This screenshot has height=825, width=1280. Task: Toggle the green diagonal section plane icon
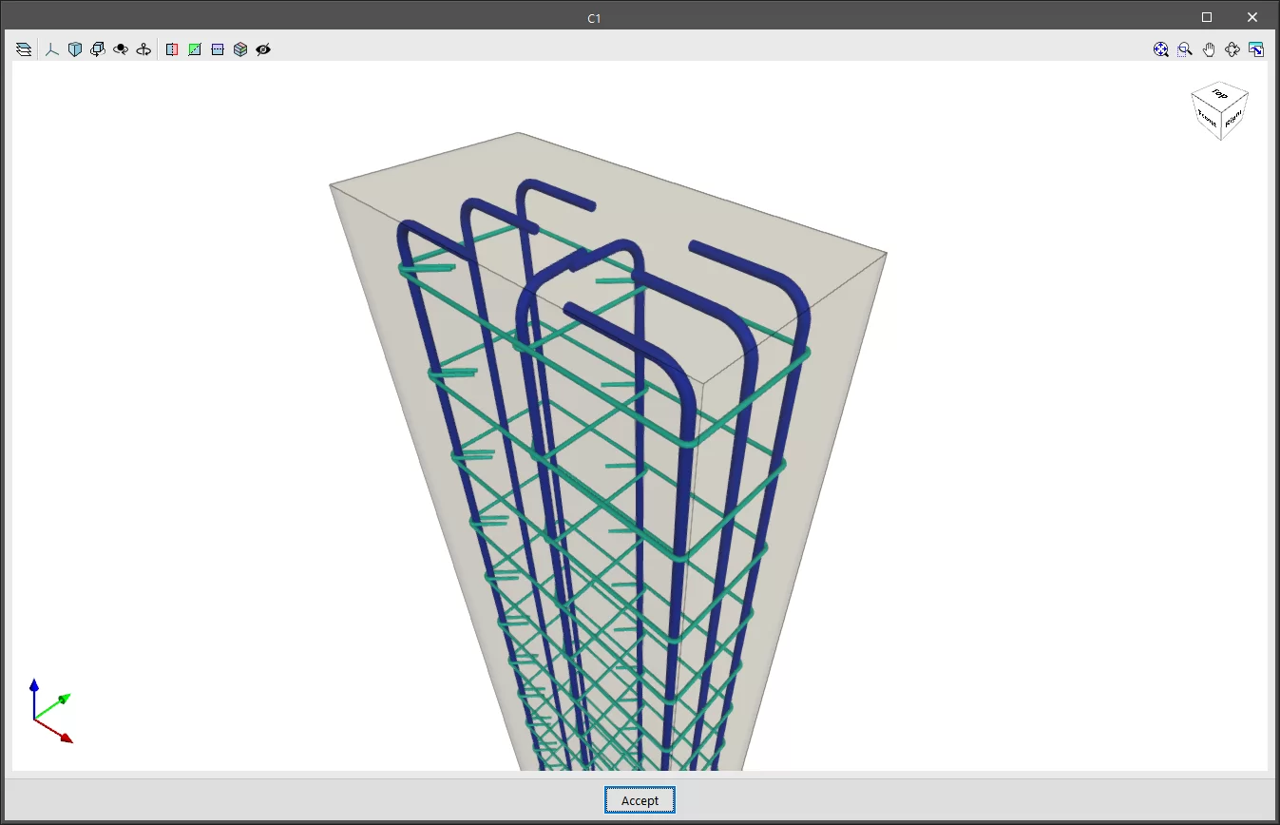pyautogui.click(x=195, y=49)
